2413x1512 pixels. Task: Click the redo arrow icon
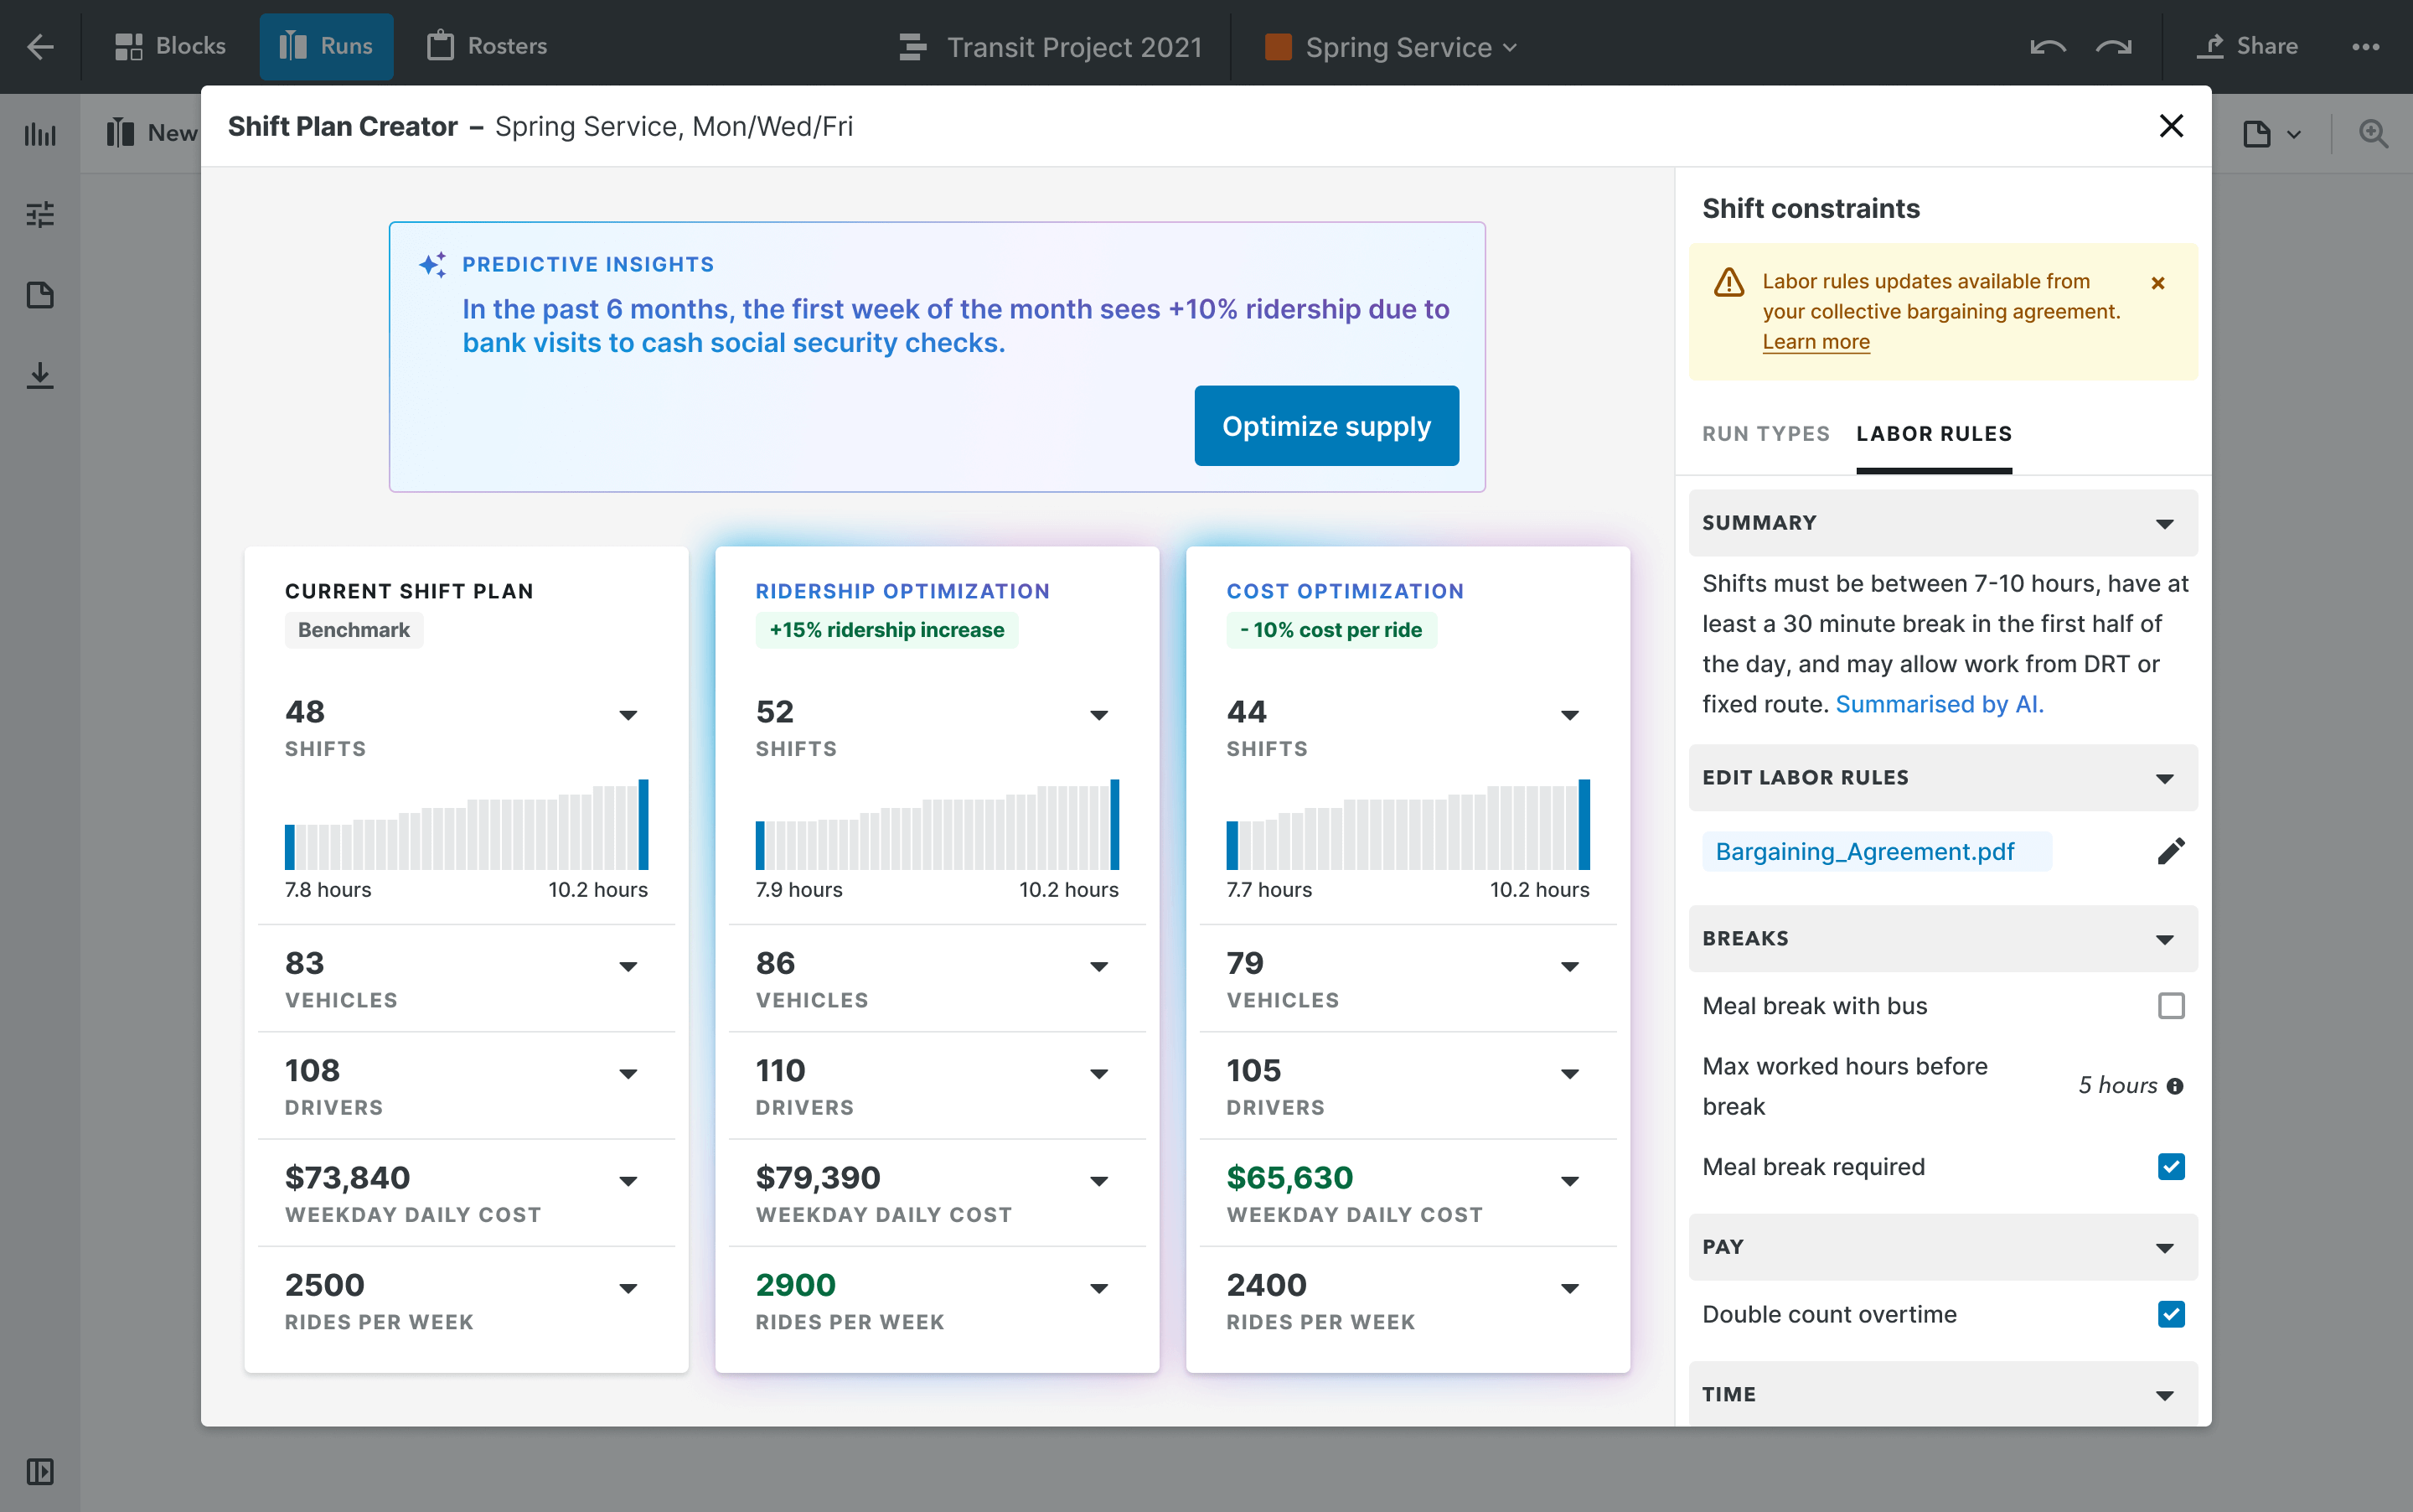point(2113,47)
